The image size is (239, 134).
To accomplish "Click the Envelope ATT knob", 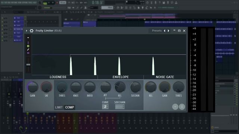I will (x=105, y=87).
